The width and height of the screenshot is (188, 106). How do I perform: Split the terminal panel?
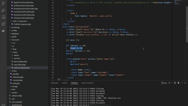pyautogui.click(x=175, y=83)
